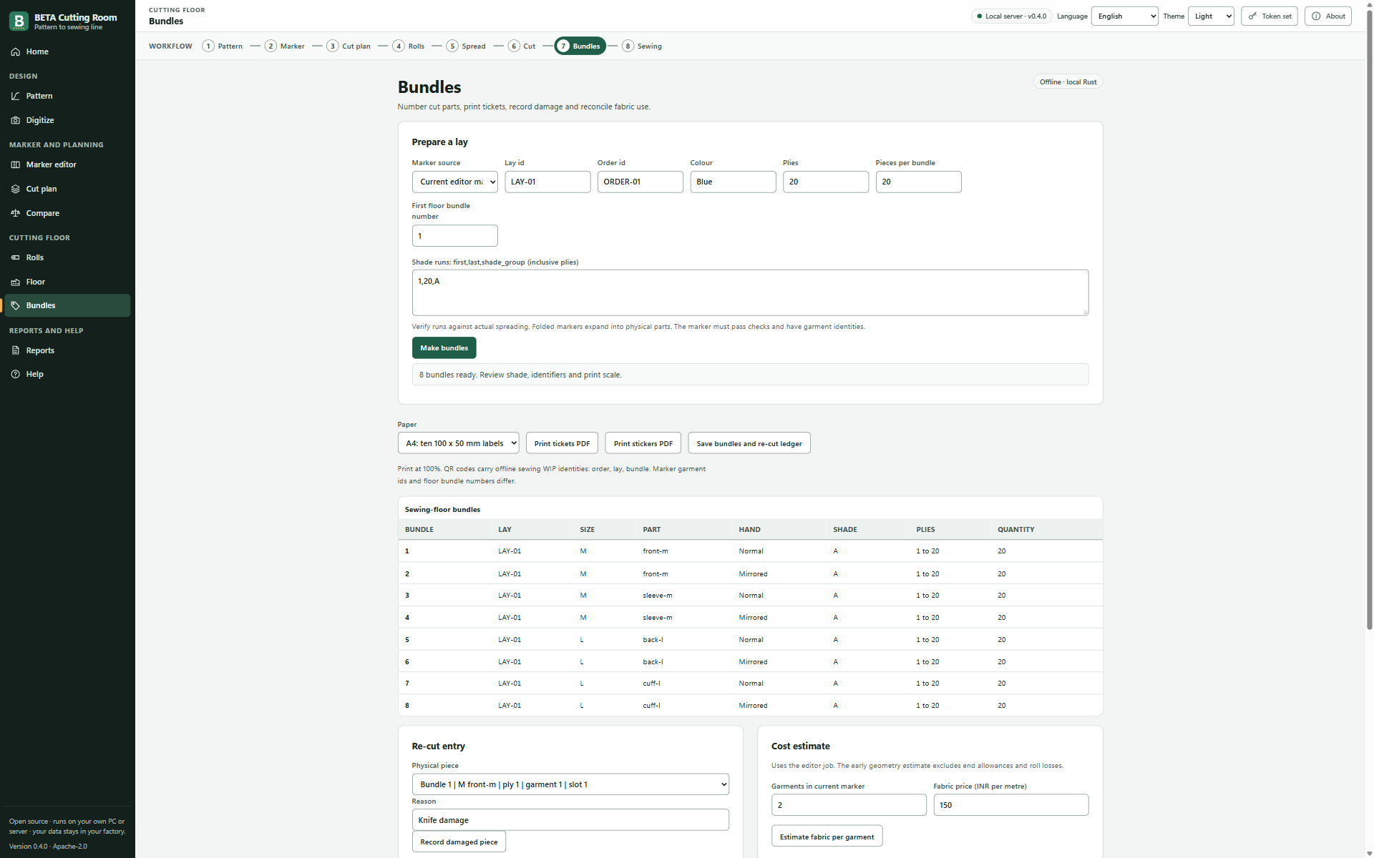Click Estimate fabric per garment

(x=827, y=837)
